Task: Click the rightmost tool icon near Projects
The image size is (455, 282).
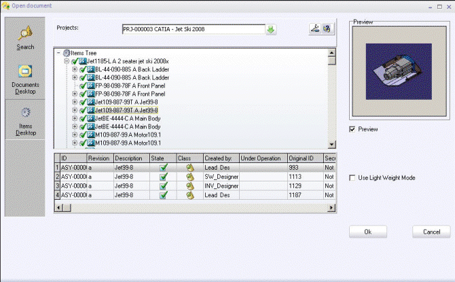Action: point(327,29)
